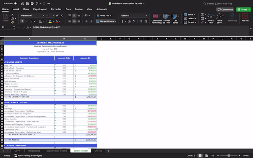
Task: Click the green Share button
Action: 244,9
